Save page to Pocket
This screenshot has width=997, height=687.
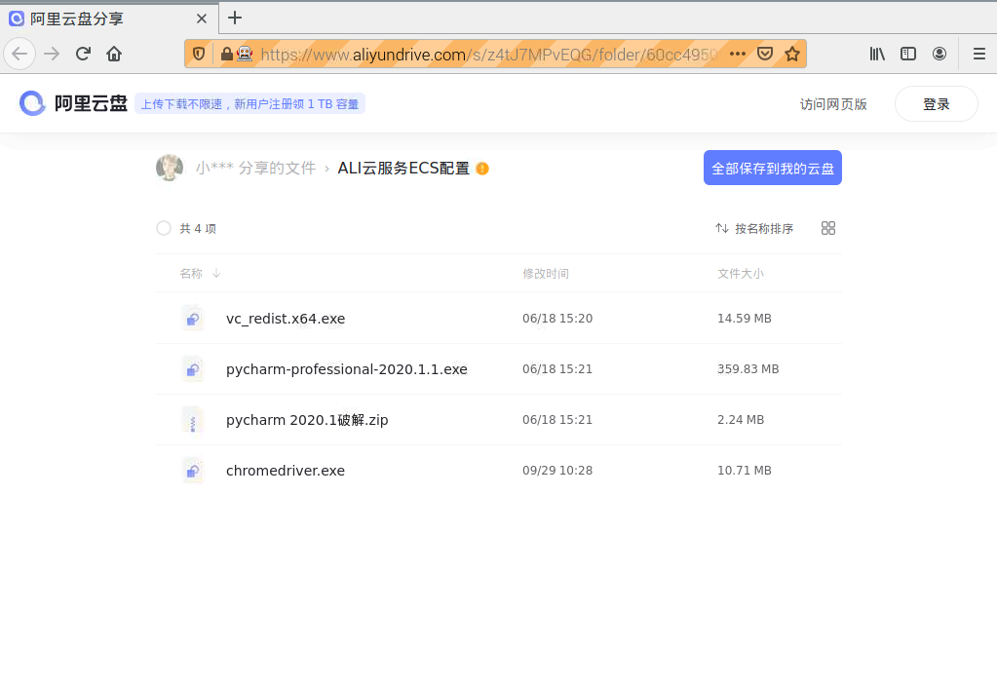tap(765, 54)
